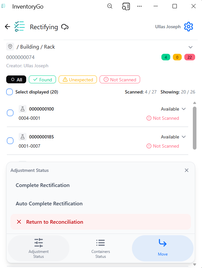202x268 pixels.
Task: Click the location pin icon near Building
Action: (10, 47)
